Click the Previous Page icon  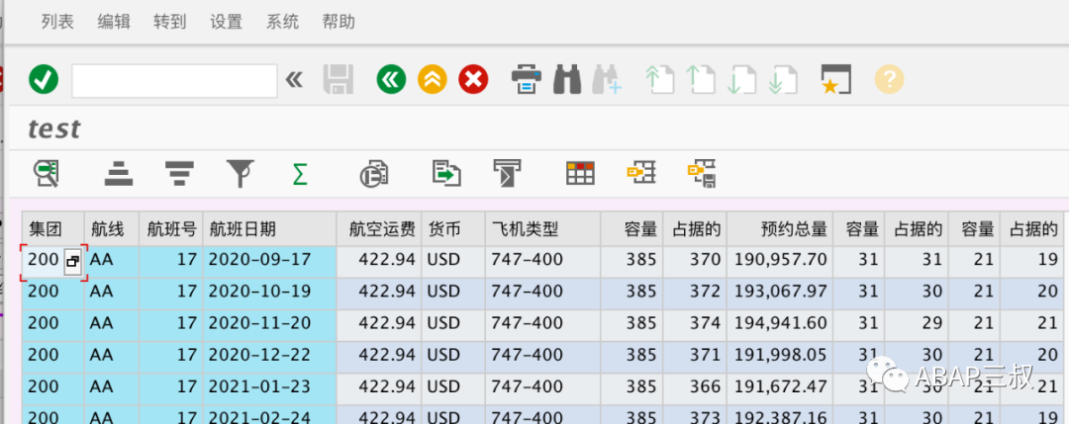[x=701, y=80]
